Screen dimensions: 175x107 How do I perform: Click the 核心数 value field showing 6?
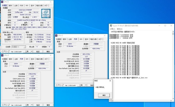37,47
